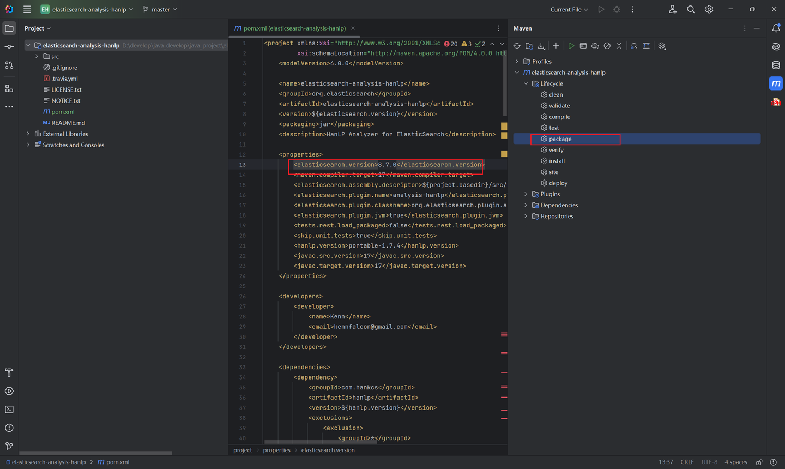
Task: Run the package lifecycle goal
Action: click(x=560, y=139)
